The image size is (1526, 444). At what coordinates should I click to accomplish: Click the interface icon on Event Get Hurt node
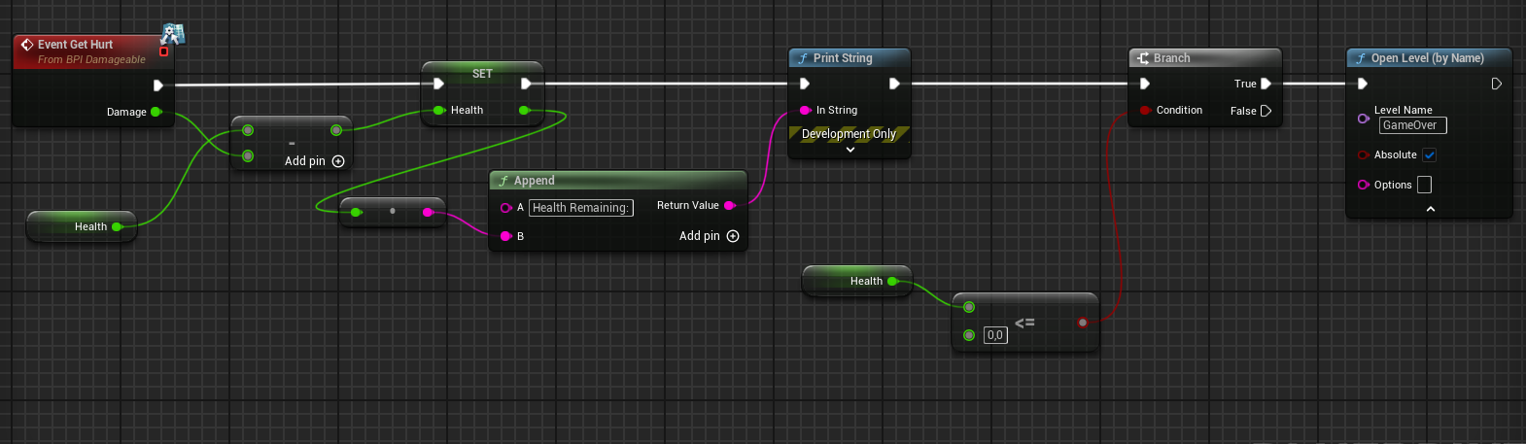click(173, 35)
